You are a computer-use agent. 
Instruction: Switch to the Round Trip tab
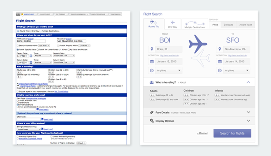[154, 24]
